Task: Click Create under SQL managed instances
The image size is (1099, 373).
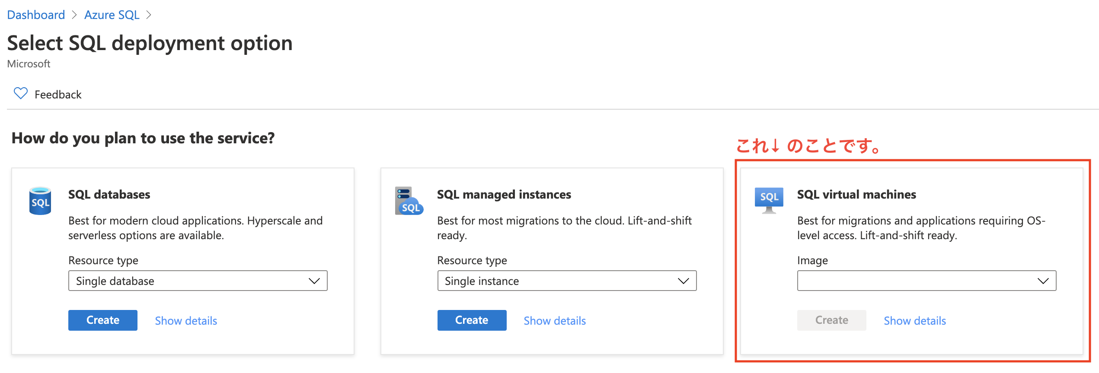Action: point(472,320)
